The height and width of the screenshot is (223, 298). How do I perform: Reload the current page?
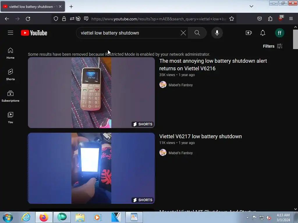[28, 19]
